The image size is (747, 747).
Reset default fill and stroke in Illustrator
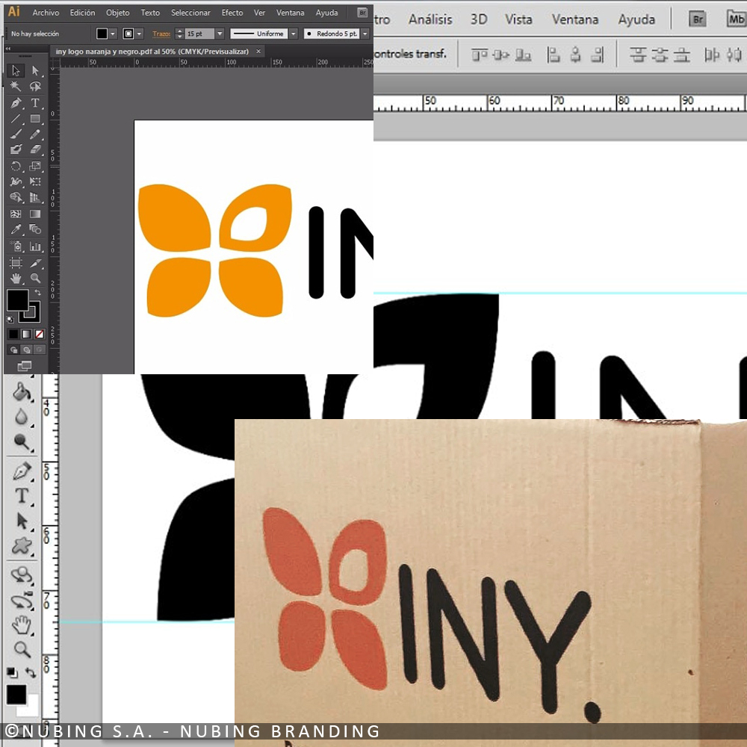coord(10,319)
